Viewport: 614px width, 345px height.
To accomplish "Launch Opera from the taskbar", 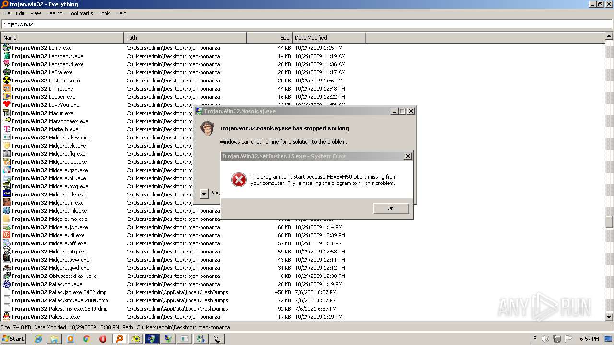I will pos(103,339).
